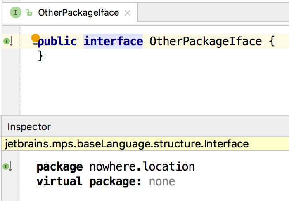Screen dimensions: 289x201
Task: Open the jetbrains.mps.baseLanguage.structure.Interface concept link
Action: [127, 144]
